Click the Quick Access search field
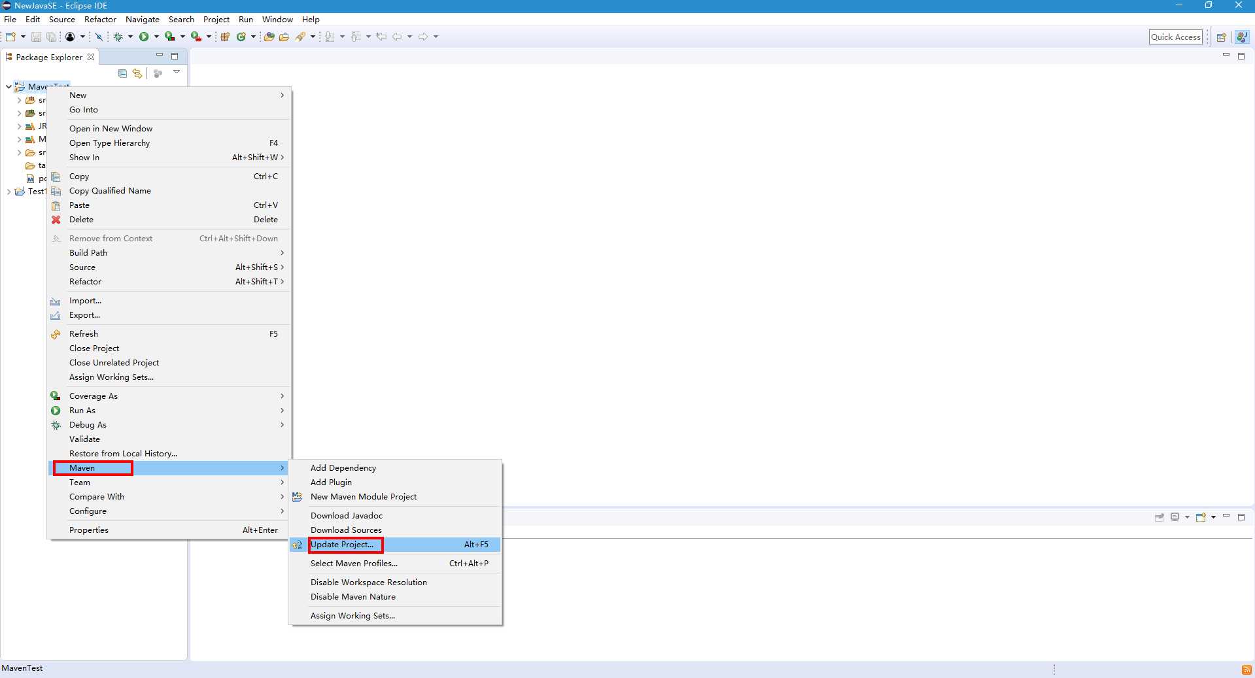 1175,37
